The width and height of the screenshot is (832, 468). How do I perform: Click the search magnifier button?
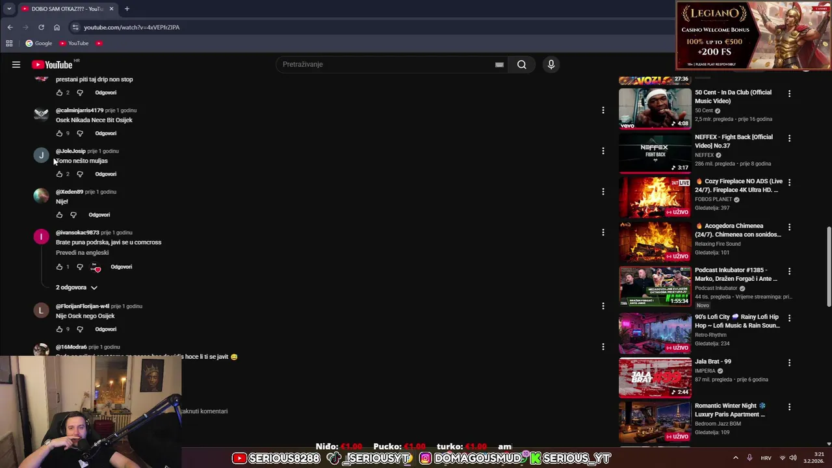tap(521, 64)
